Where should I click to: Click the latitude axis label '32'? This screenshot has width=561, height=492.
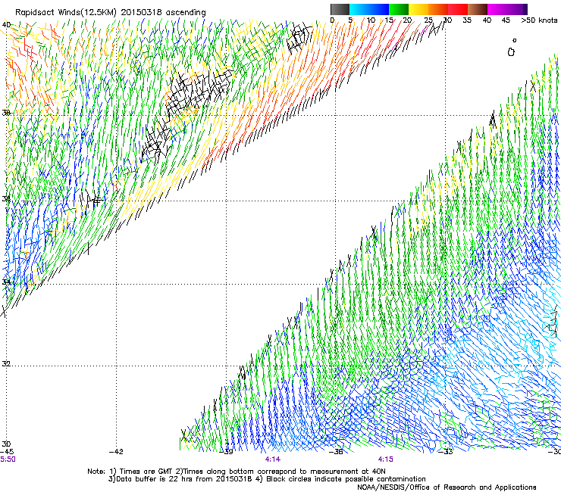(6, 364)
